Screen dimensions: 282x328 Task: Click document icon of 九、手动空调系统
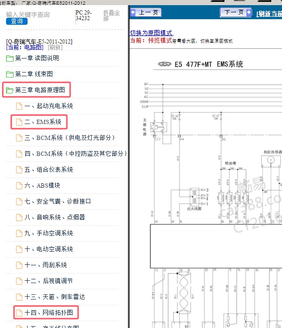[19, 233]
